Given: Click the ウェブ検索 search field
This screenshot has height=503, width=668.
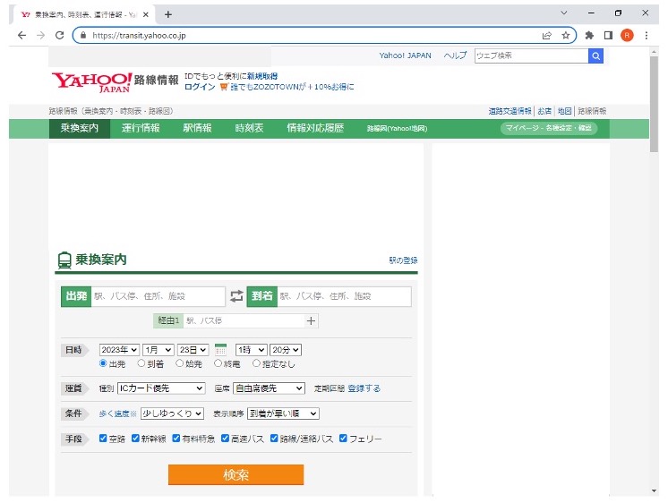Looking at the screenshot, I should [532, 55].
